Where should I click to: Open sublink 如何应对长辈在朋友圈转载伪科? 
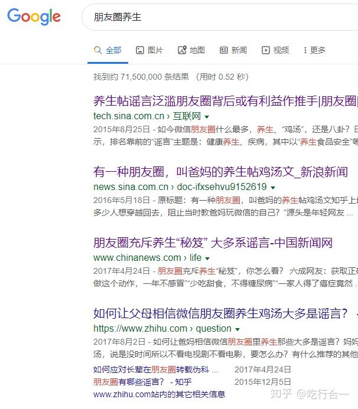tap(155, 369)
